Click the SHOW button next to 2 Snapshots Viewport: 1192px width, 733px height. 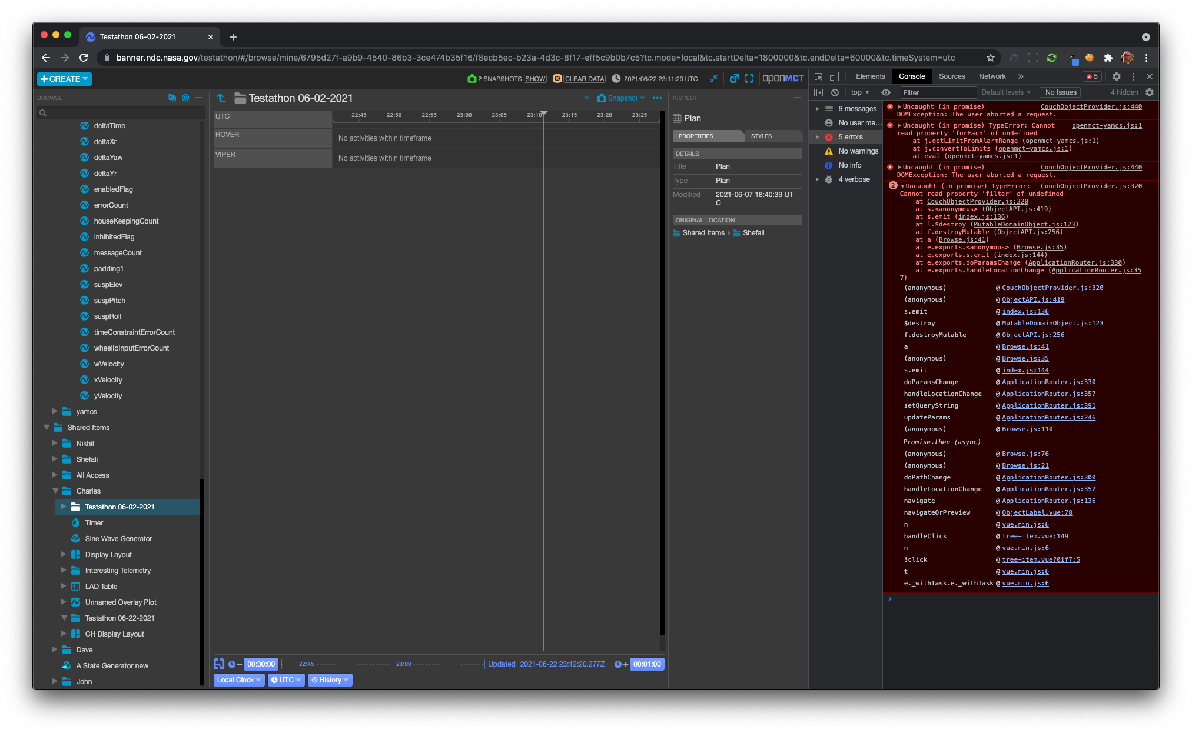(535, 78)
